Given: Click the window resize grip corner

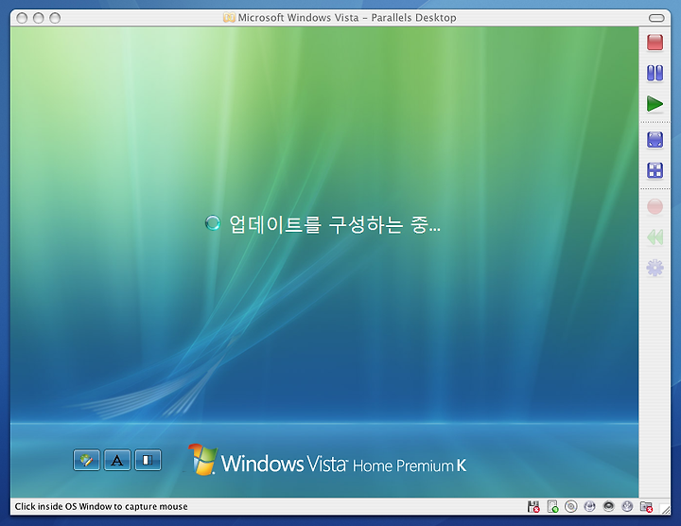Looking at the screenshot, I should tap(665, 509).
